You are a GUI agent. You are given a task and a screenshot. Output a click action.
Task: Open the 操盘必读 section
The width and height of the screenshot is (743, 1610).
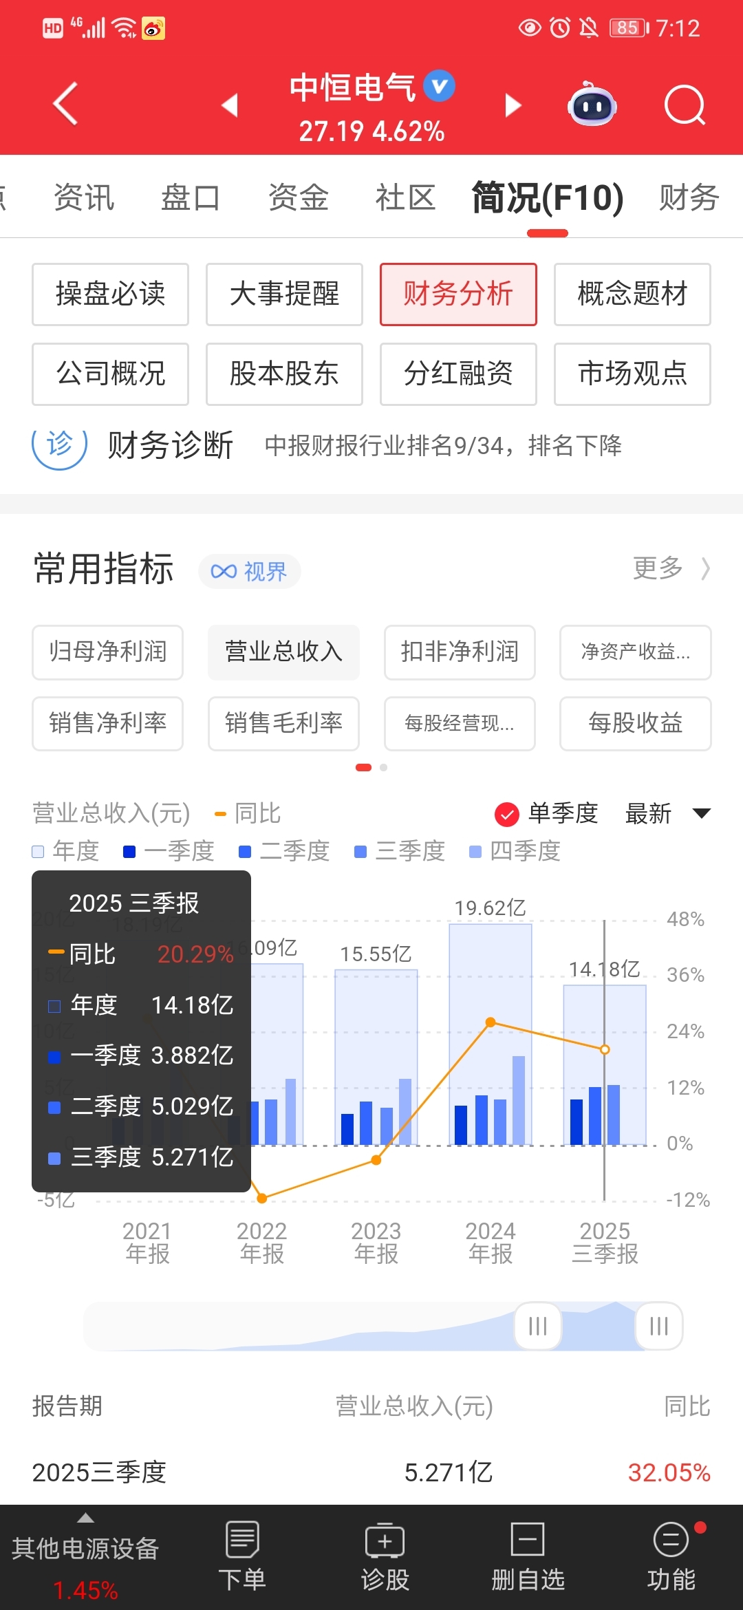tap(110, 294)
